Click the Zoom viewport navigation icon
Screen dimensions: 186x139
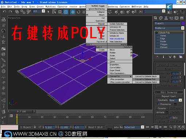pos(170,127)
